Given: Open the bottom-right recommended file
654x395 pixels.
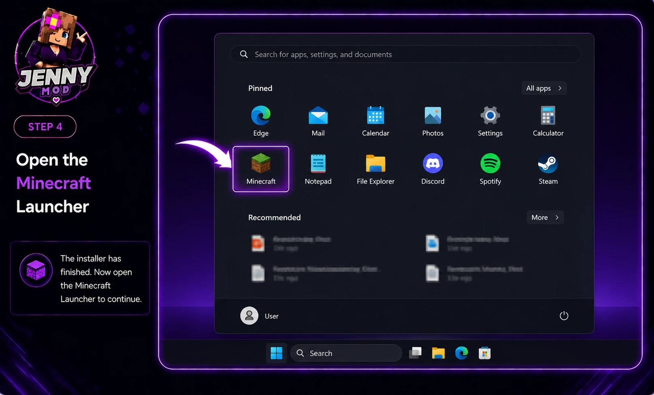Looking at the screenshot, I should click(474, 273).
